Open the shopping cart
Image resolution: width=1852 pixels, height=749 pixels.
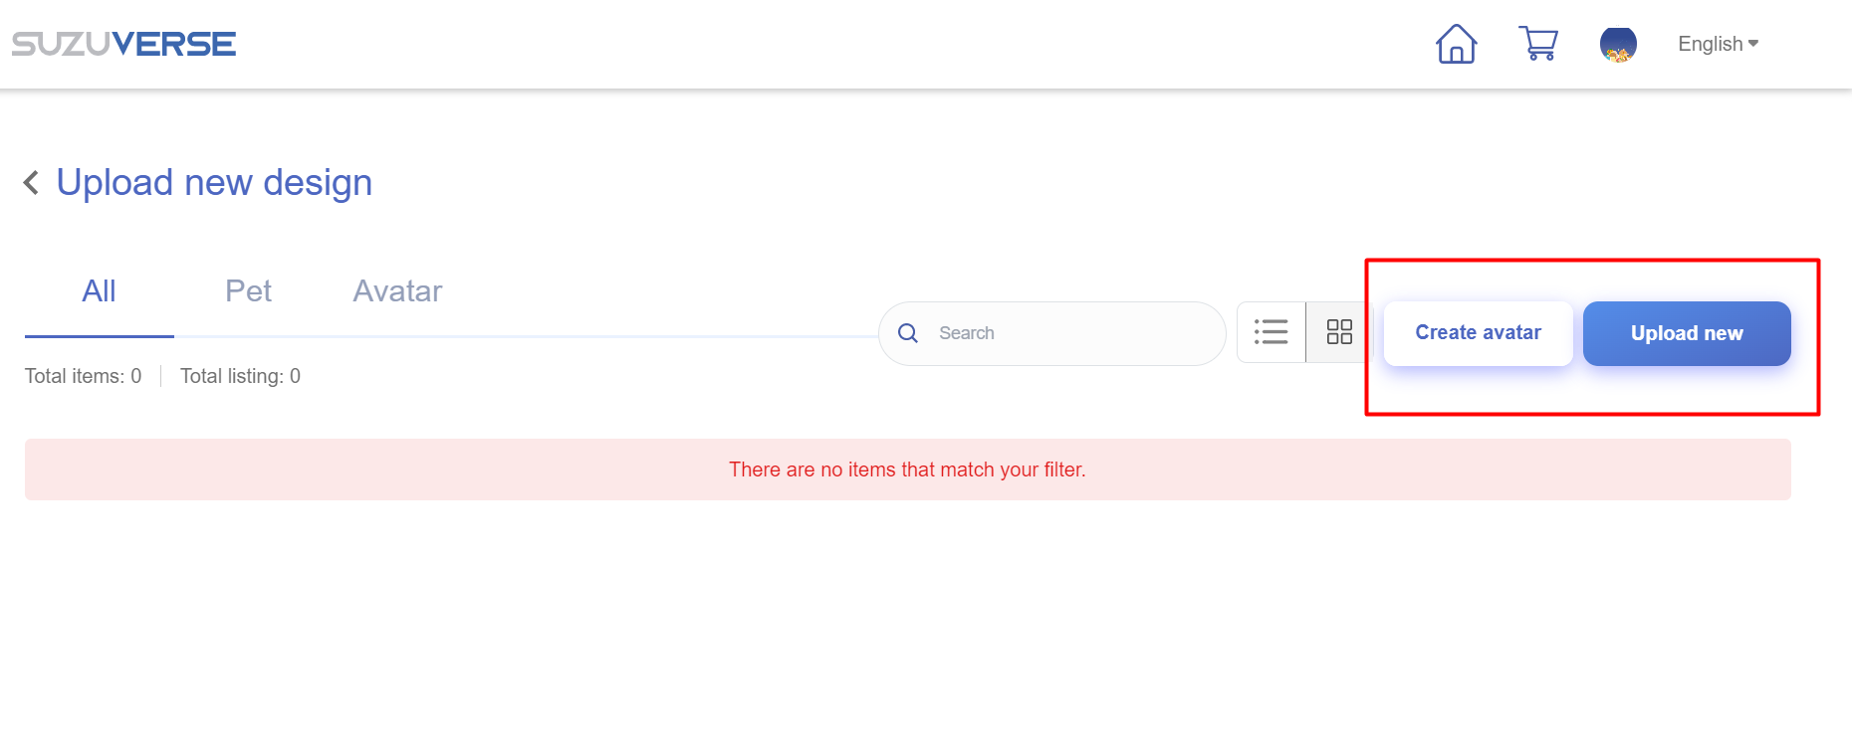tap(1538, 44)
